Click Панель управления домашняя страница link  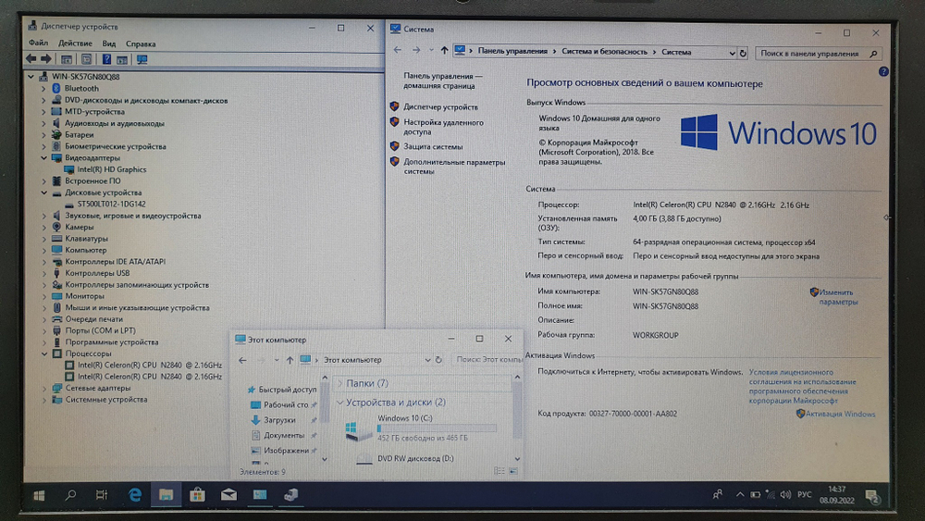[x=442, y=81]
